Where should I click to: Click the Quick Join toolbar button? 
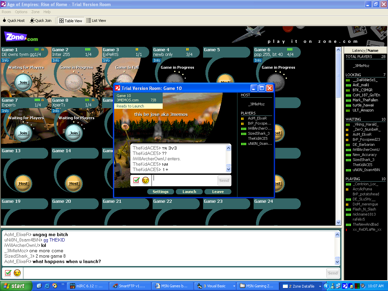point(41,21)
